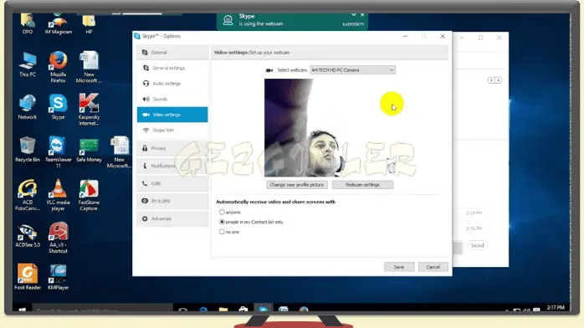Click the webcam preview image

coord(330,128)
